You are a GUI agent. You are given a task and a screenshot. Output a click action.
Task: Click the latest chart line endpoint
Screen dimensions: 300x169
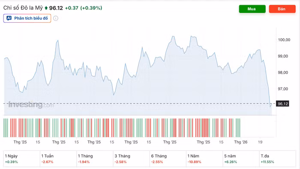click(x=271, y=104)
